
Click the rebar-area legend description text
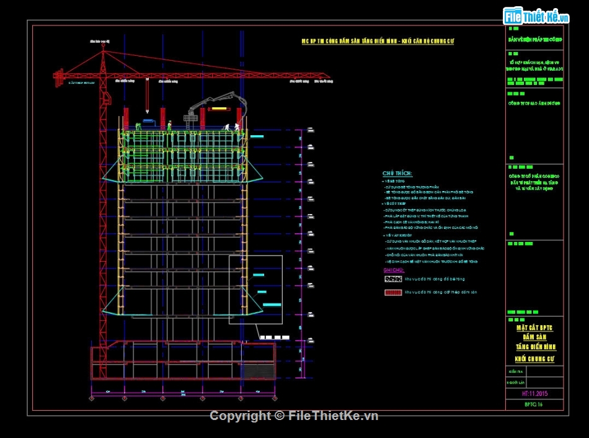point(441,292)
